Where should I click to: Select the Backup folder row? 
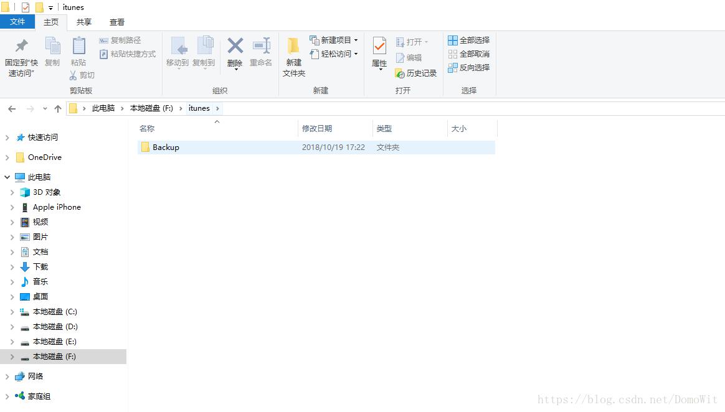coord(316,147)
